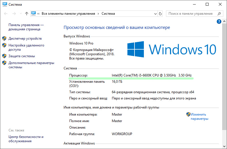Click the magnifier icon in search box
This screenshot has height=149, width=227.
click(219, 14)
